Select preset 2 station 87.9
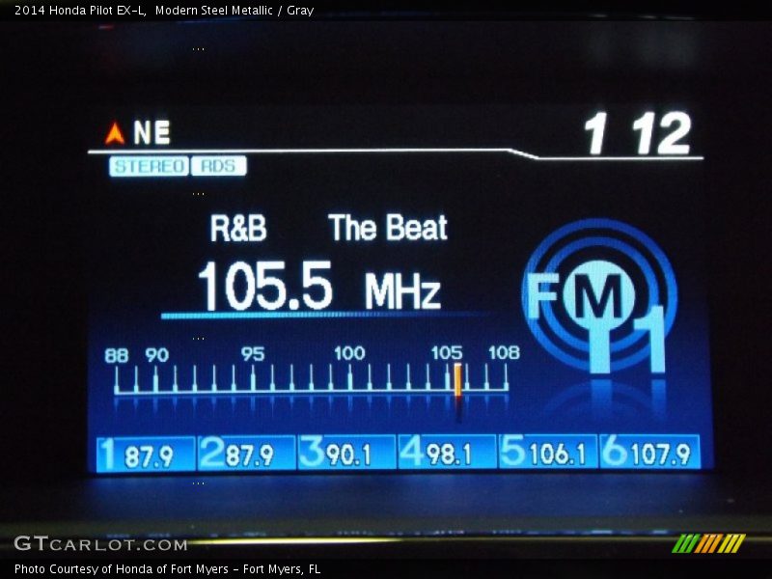This screenshot has height=579, width=772. [247, 453]
